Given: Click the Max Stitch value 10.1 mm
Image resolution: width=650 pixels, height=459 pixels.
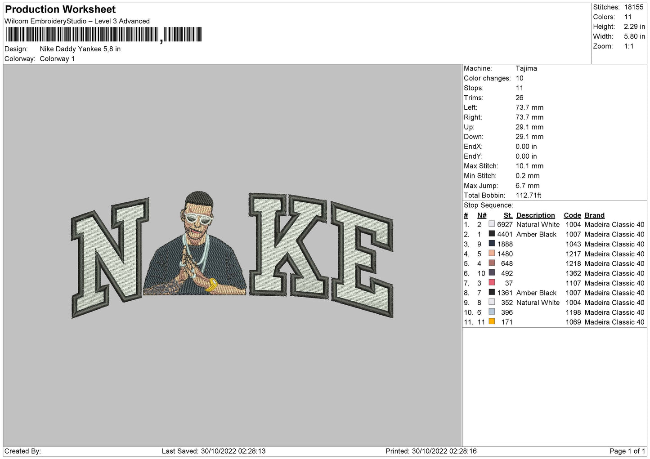Looking at the screenshot, I should pos(529,166).
